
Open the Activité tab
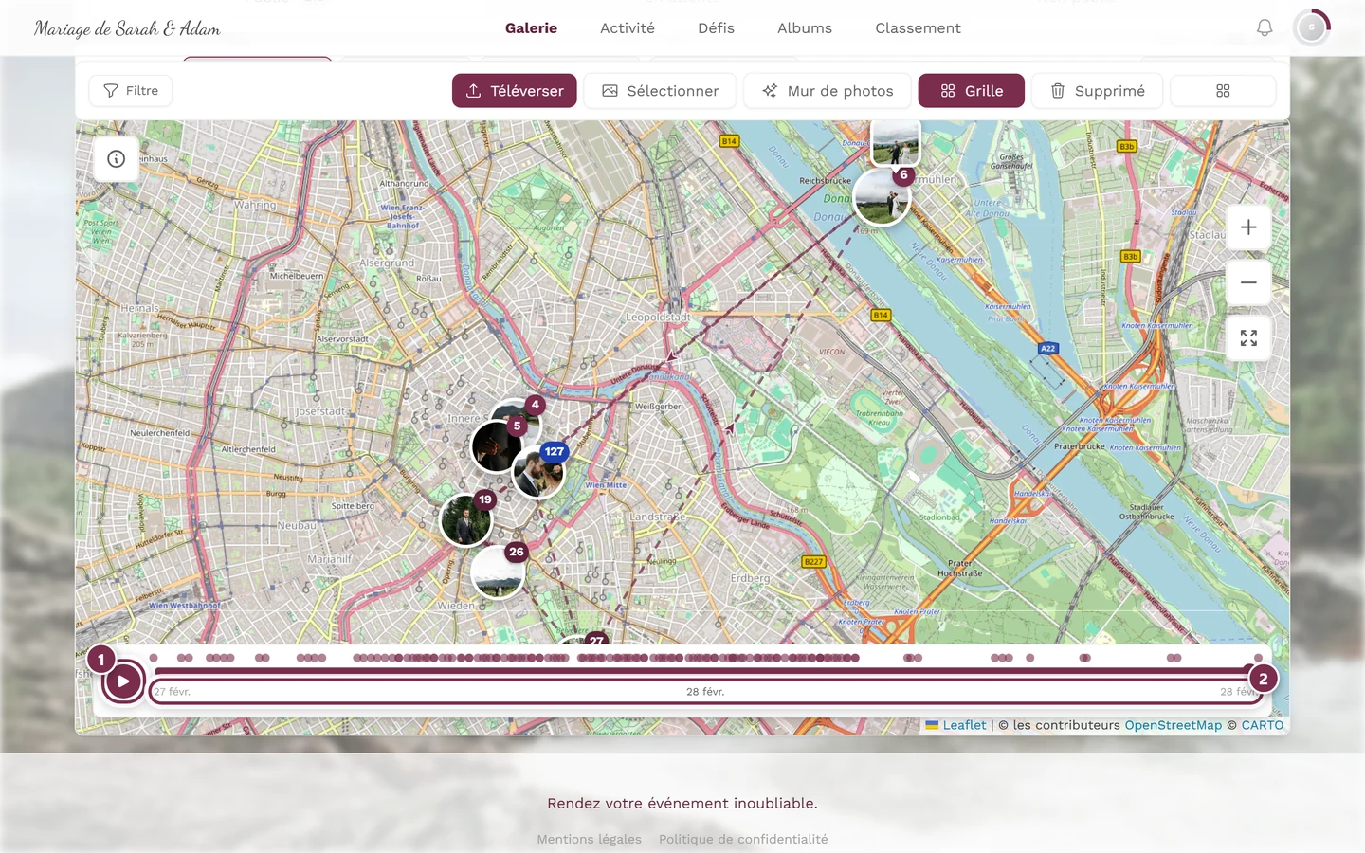click(628, 28)
